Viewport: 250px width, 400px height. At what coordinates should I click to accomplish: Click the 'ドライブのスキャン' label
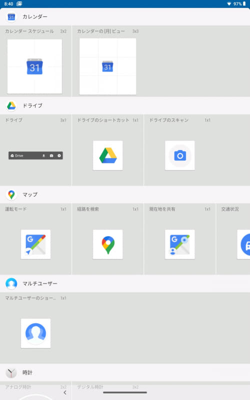coord(168,120)
